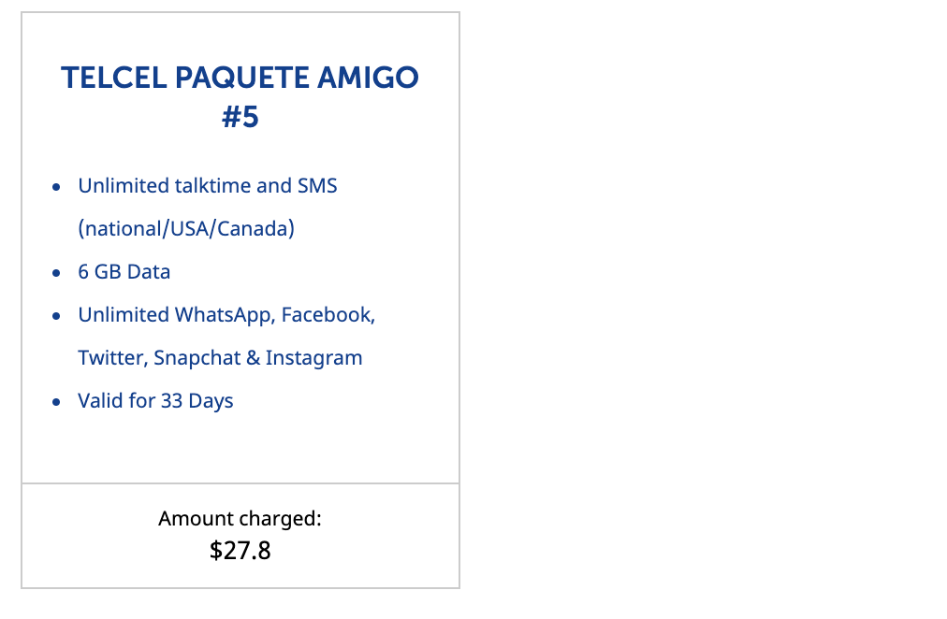Select the #5 in the package heading

point(240,117)
